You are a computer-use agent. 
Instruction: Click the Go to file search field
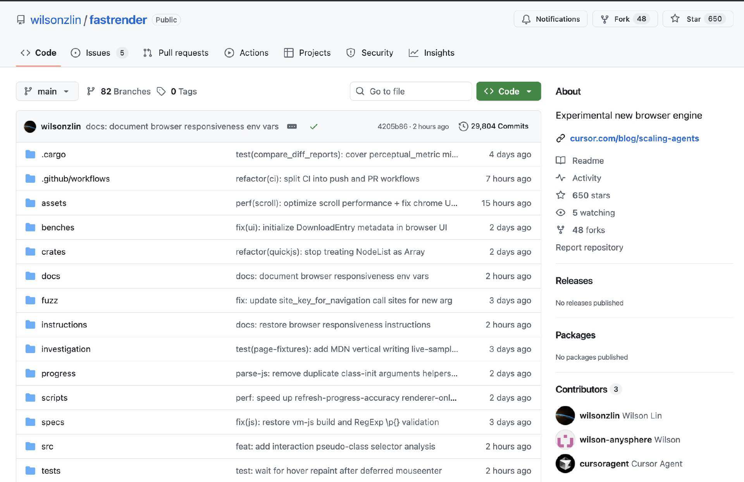(x=411, y=91)
